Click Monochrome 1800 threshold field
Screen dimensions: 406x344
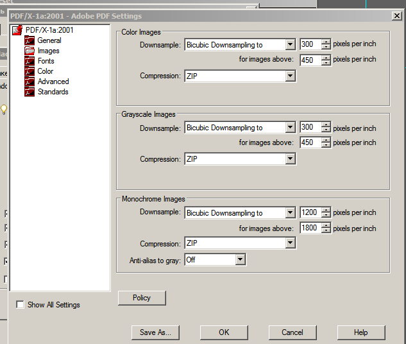click(310, 228)
